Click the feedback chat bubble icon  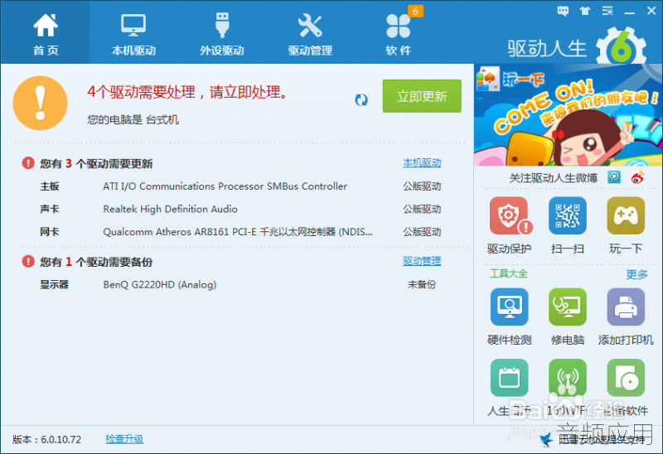pos(563,11)
